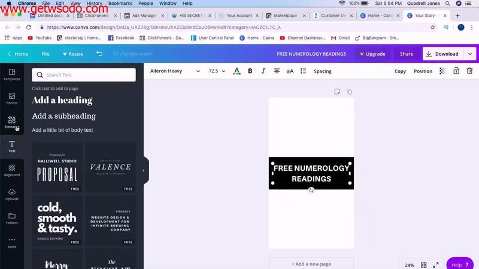Add notes to the page
Viewport: 479px width, 269px height.
coord(337,92)
